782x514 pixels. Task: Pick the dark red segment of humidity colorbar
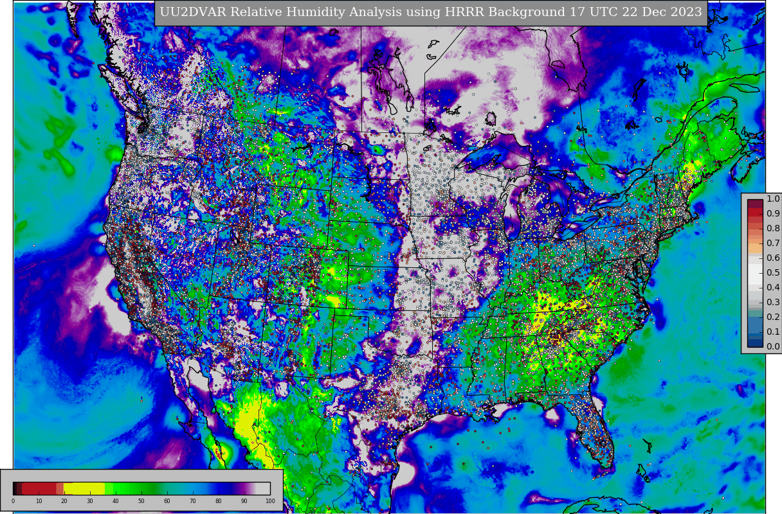coord(39,488)
